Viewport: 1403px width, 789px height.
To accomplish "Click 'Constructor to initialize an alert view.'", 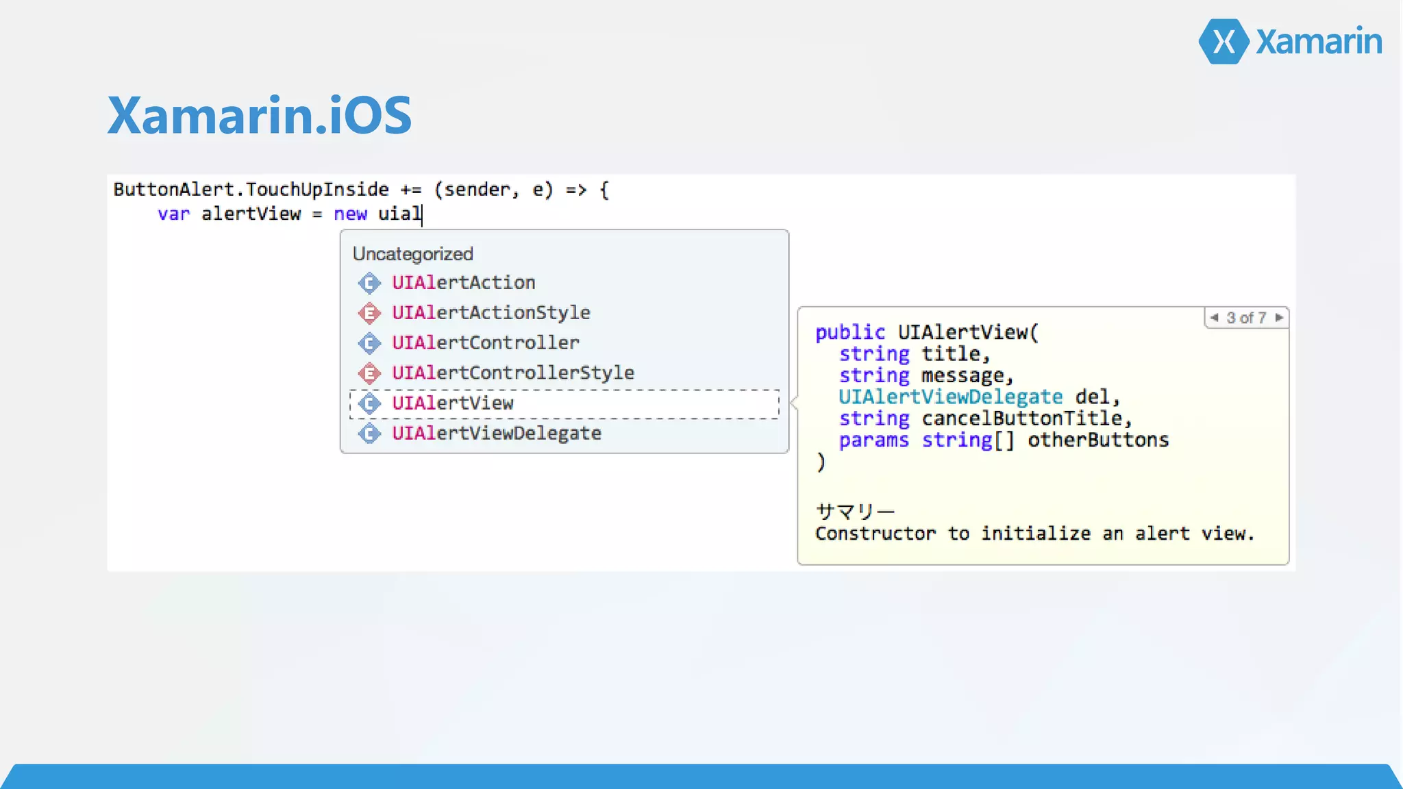I will pyautogui.click(x=1034, y=534).
